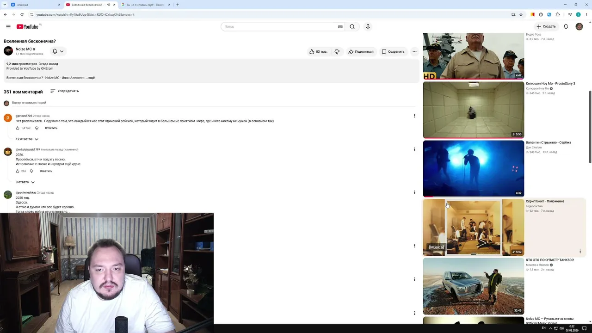Open Chrome tab search dropdown arrow
The width and height of the screenshot is (592, 333).
pyautogui.click(x=5, y=5)
